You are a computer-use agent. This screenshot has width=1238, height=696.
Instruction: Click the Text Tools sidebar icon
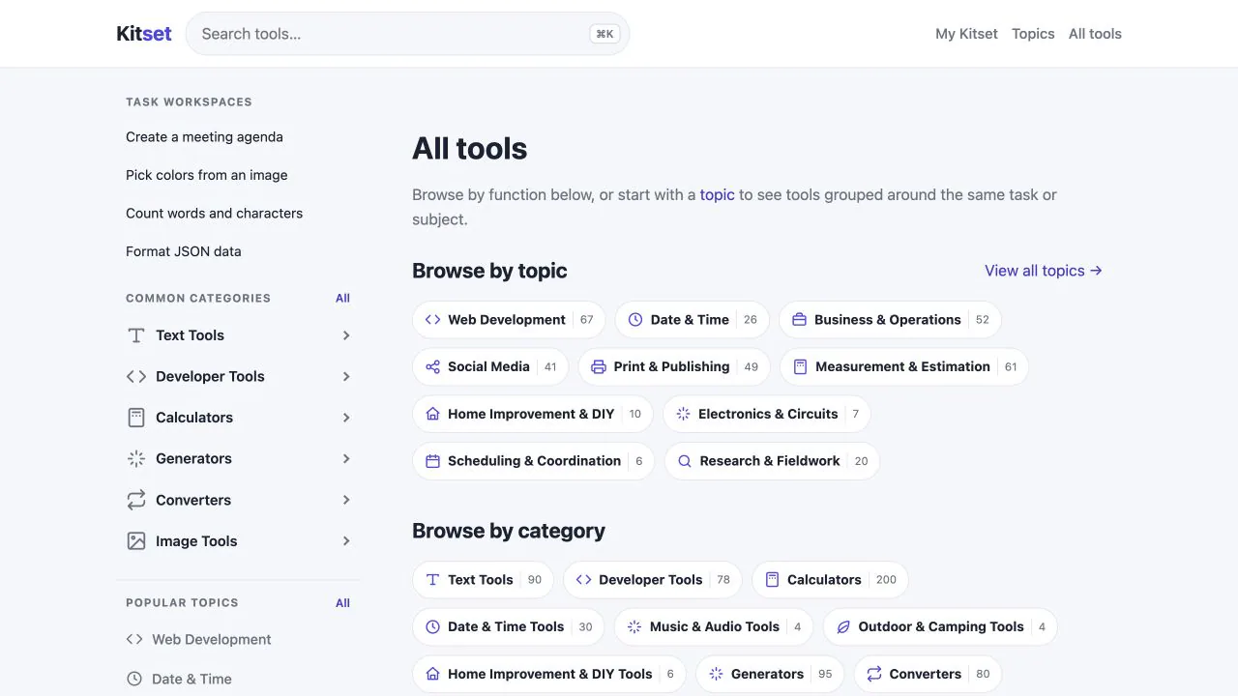click(136, 335)
